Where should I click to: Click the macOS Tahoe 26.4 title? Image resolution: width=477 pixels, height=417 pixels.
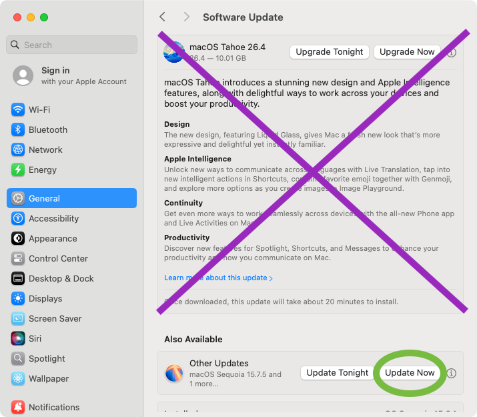point(227,47)
